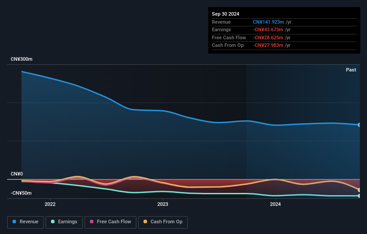Screen dimensions: 367x234
Task: Select the Revenue endpoint marker on the blue line
Action: pyautogui.click(x=359, y=125)
